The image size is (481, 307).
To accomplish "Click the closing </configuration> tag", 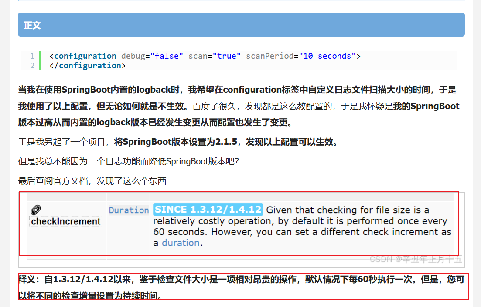I will point(87,65).
